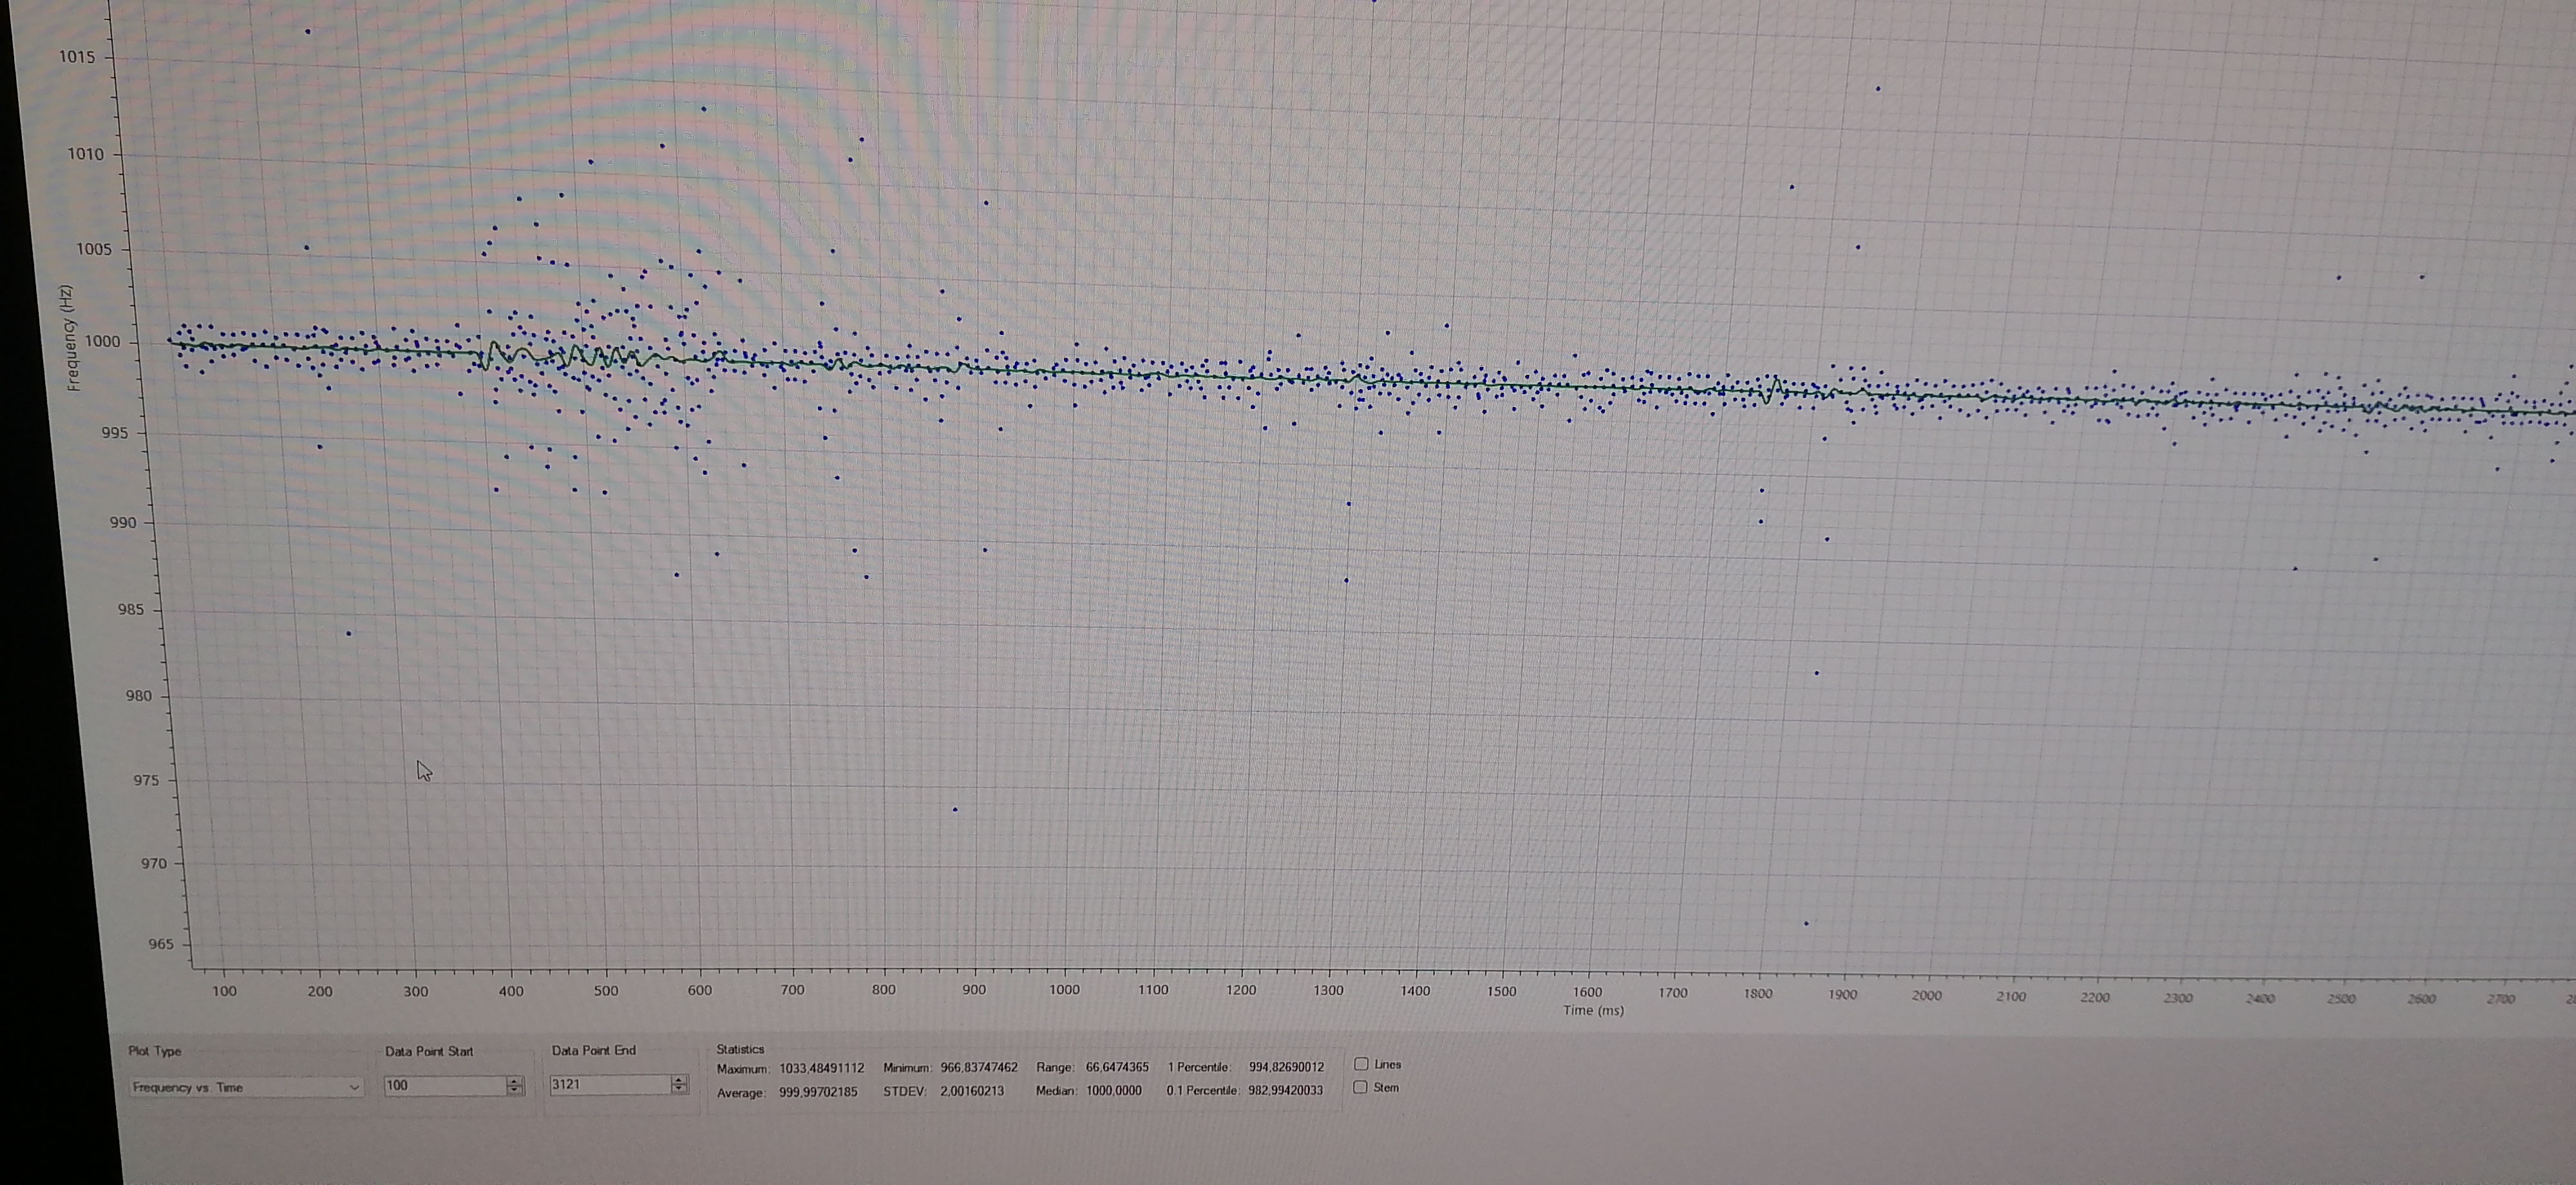Click the 0.1 Percentile value 982,99420033
Image resolution: width=2576 pixels, height=1185 pixels.
click(x=1285, y=1091)
